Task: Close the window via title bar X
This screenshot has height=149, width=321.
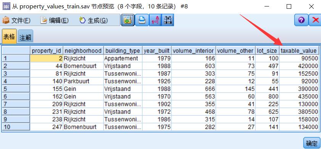Action: pyautogui.click(x=311, y=6)
